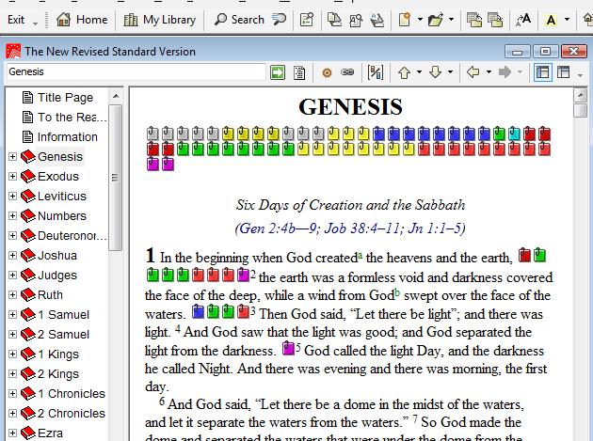The height and width of the screenshot is (441, 593).
Task: Open the highlight A dropdown arrow
Action: point(567,19)
